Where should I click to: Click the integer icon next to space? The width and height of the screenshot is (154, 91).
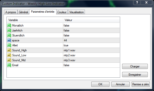[x=9, y=40]
